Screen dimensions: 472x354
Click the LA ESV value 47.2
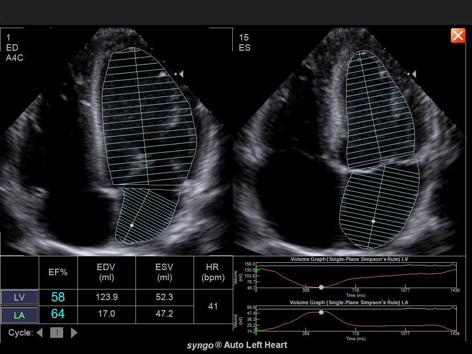(x=165, y=315)
